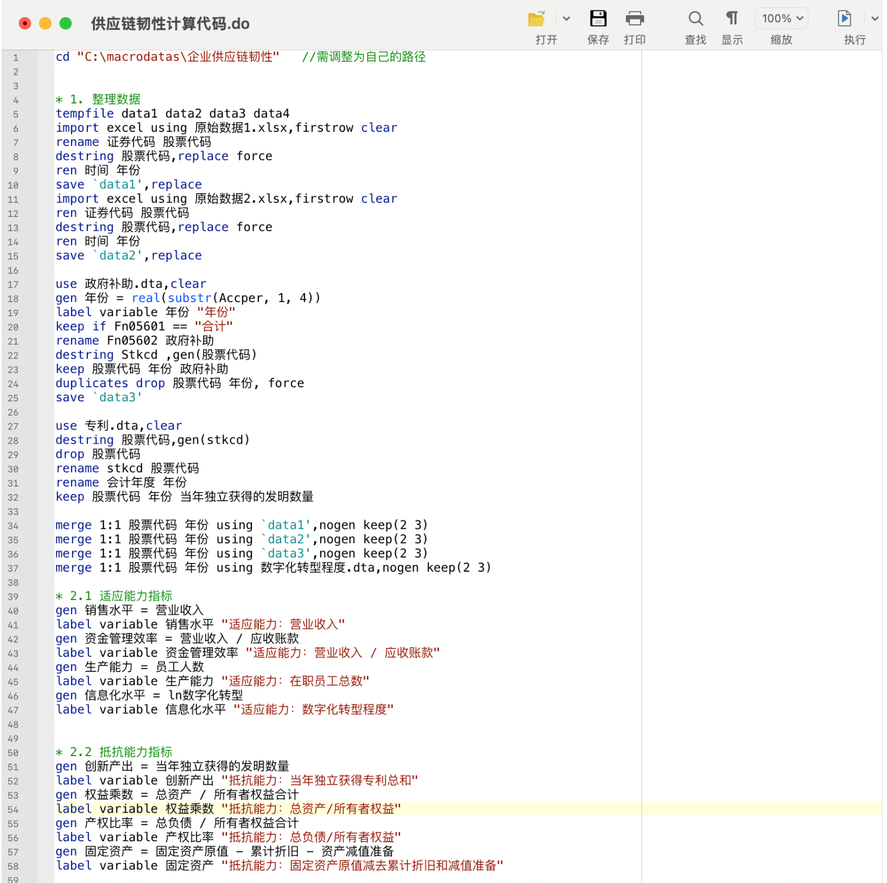Click the '* 2.1 适应能力指标' comment line
The width and height of the screenshot is (887, 883).
pos(114,596)
